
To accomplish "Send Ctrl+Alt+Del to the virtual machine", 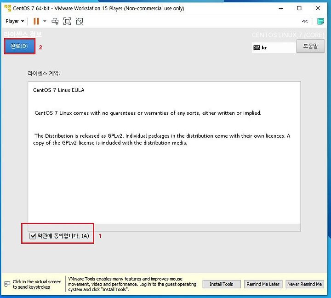I will (x=55, y=21).
